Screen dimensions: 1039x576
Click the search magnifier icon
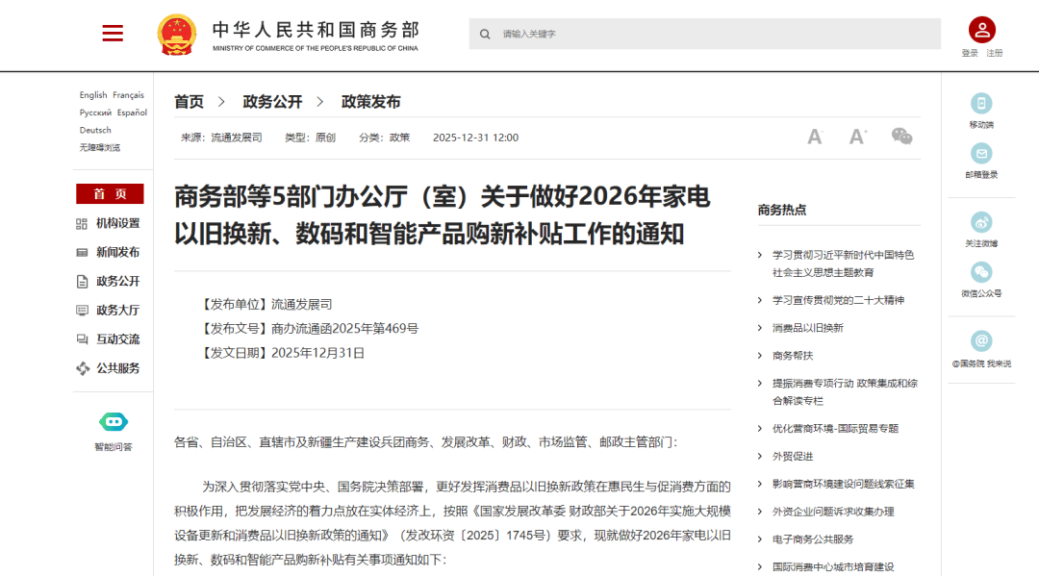485,34
